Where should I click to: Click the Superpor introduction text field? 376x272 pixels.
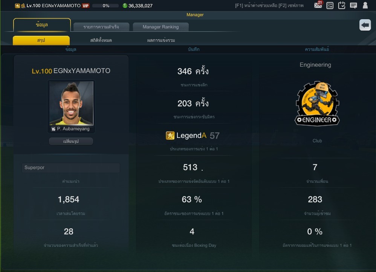[x=71, y=168]
